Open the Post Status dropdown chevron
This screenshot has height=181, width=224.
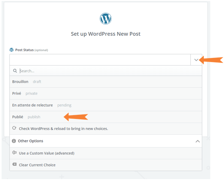pos(196,60)
